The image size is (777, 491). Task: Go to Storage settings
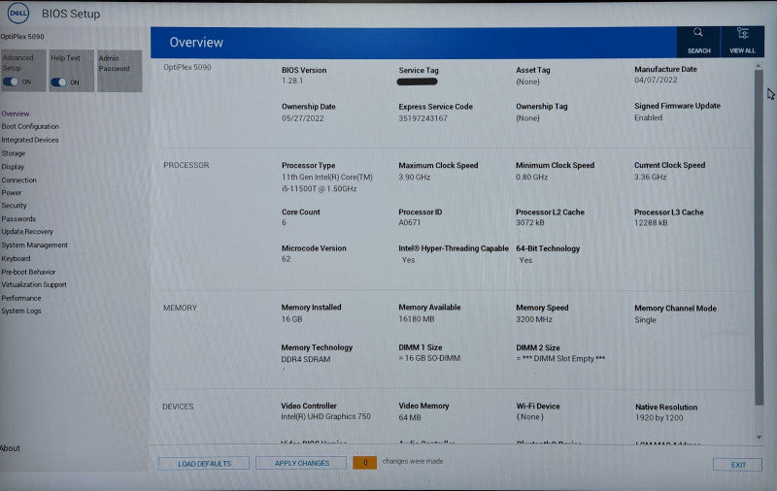[x=14, y=153]
